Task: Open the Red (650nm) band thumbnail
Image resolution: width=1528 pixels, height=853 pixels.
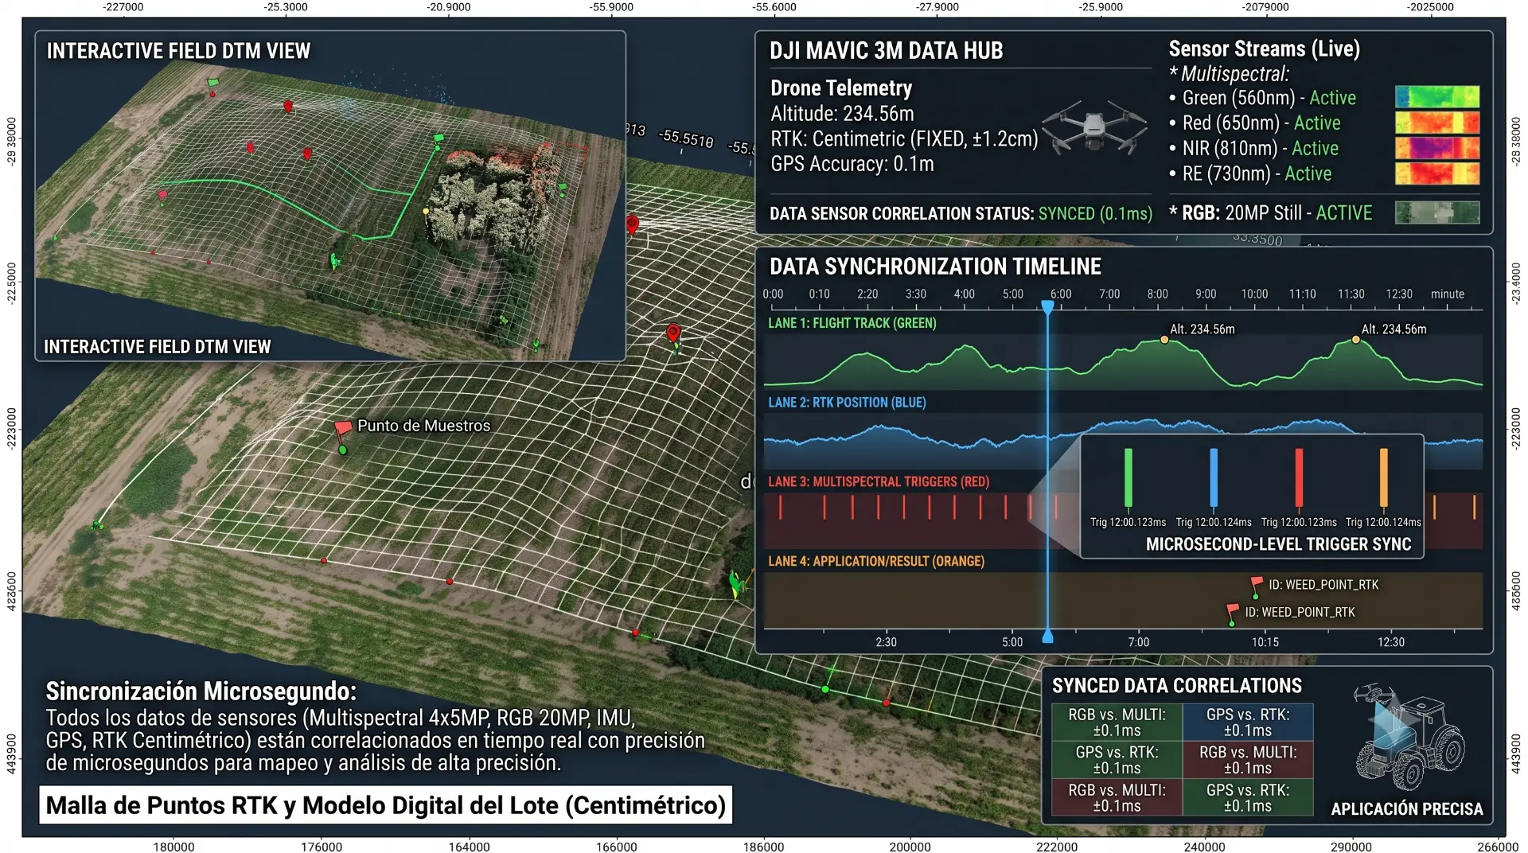Action: tap(1437, 123)
